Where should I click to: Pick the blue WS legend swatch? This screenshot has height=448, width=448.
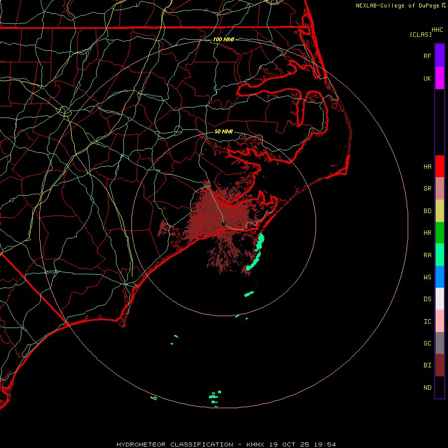[x=440, y=277]
